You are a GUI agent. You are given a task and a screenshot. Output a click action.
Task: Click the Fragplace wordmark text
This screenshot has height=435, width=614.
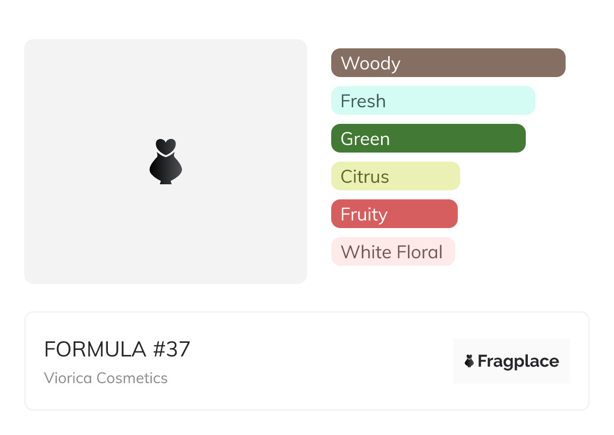[x=518, y=361]
